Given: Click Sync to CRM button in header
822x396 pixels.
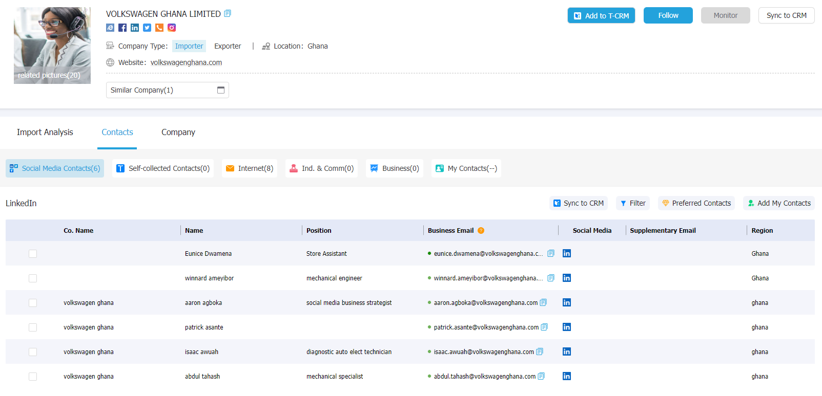Looking at the screenshot, I should 787,15.
